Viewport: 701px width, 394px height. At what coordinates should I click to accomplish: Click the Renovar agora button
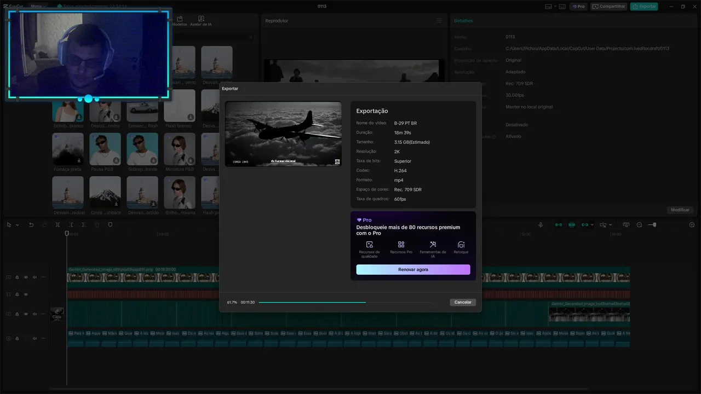(x=413, y=269)
